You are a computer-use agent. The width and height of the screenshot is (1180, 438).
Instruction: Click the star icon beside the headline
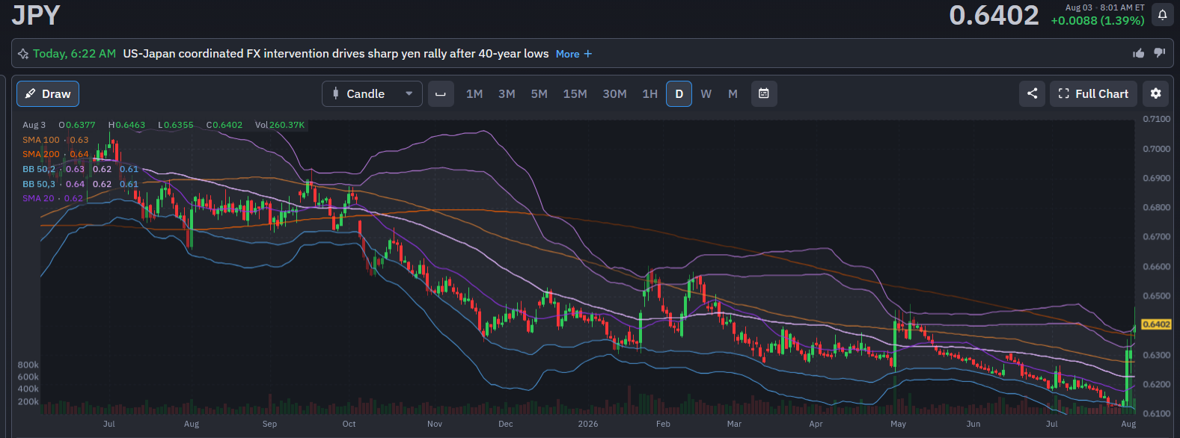23,54
